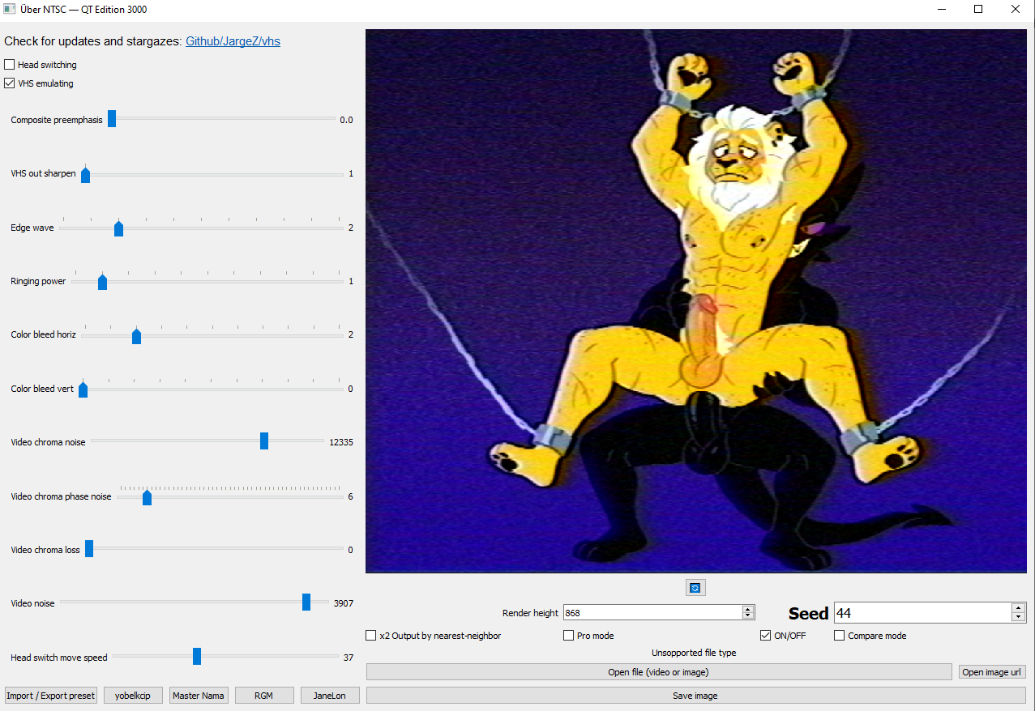1035x711 pixels.
Task: Click the Save image button
Action: (695, 696)
